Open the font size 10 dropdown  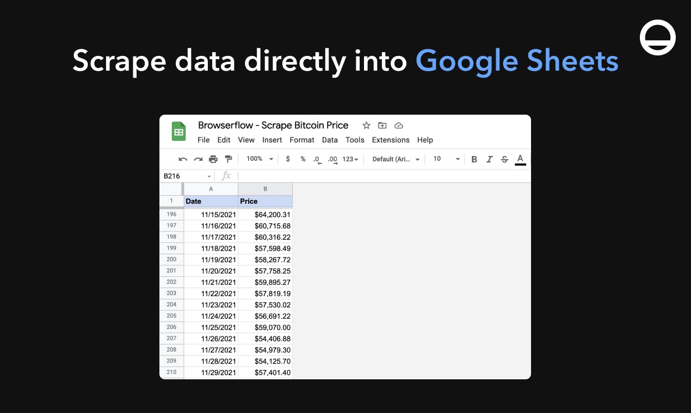pos(446,159)
